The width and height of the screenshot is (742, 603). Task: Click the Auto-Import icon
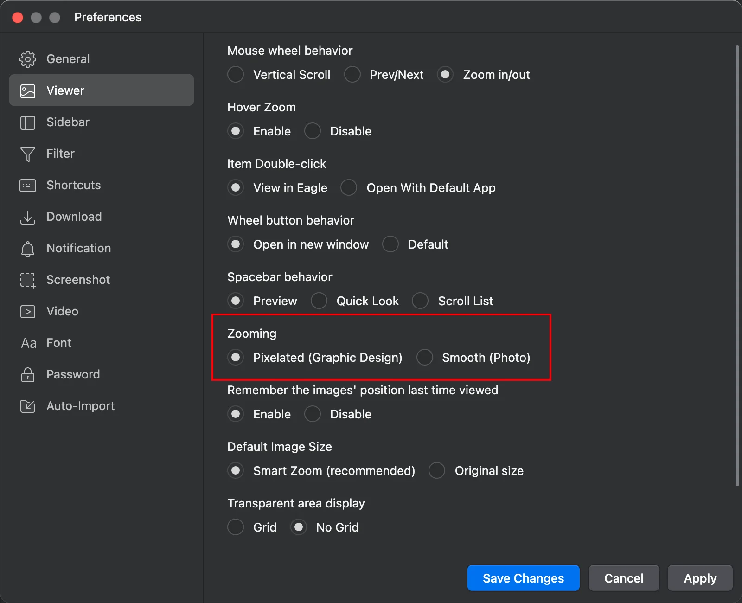(x=28, y=406)
